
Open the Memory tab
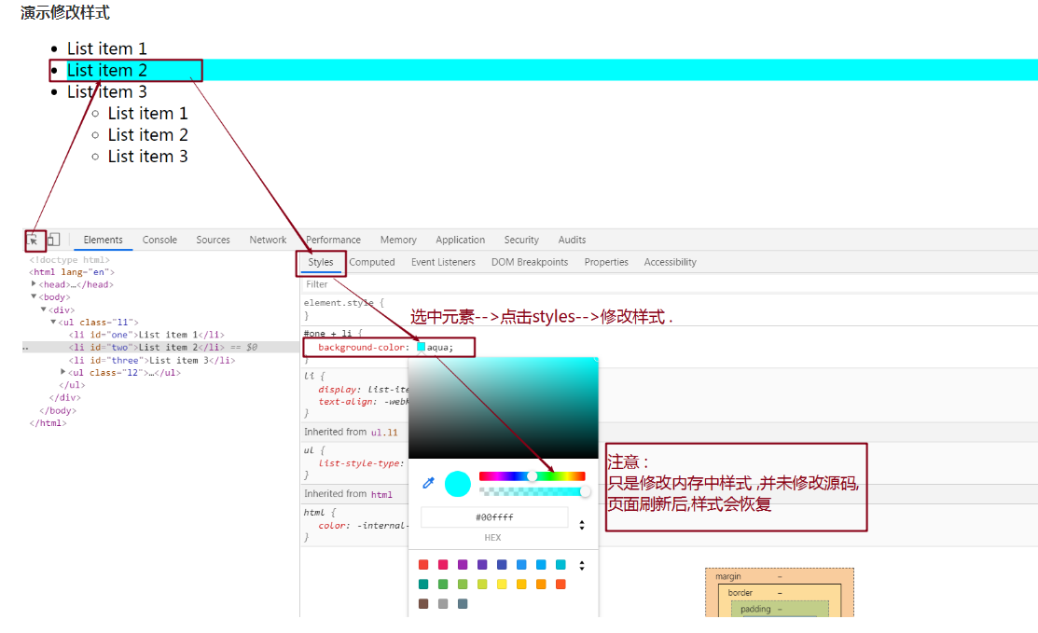[x=398, y=240]
